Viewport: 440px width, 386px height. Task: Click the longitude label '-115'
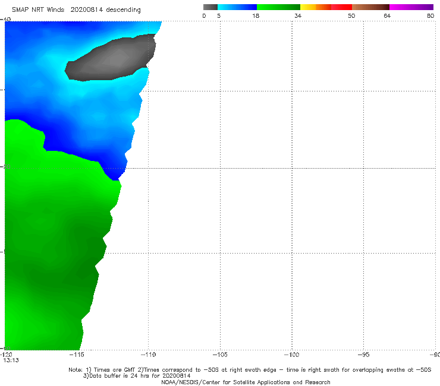tap(77, 355)
